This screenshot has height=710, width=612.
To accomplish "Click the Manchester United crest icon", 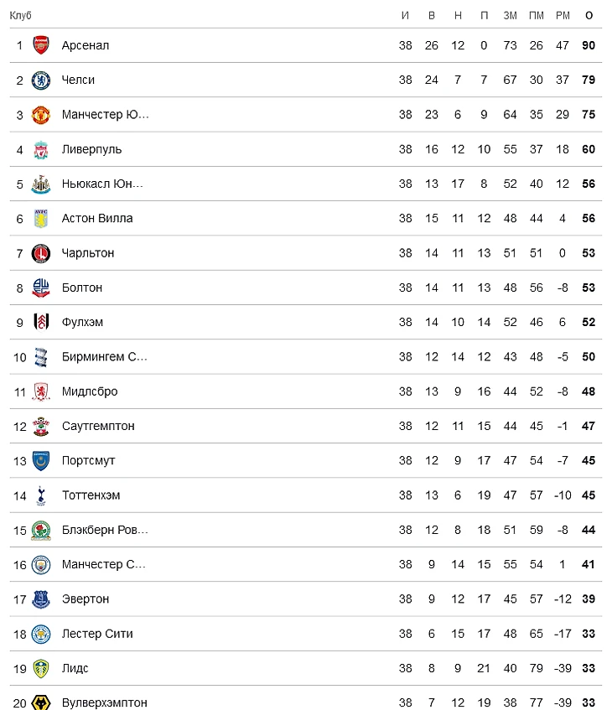I will 41,115.
